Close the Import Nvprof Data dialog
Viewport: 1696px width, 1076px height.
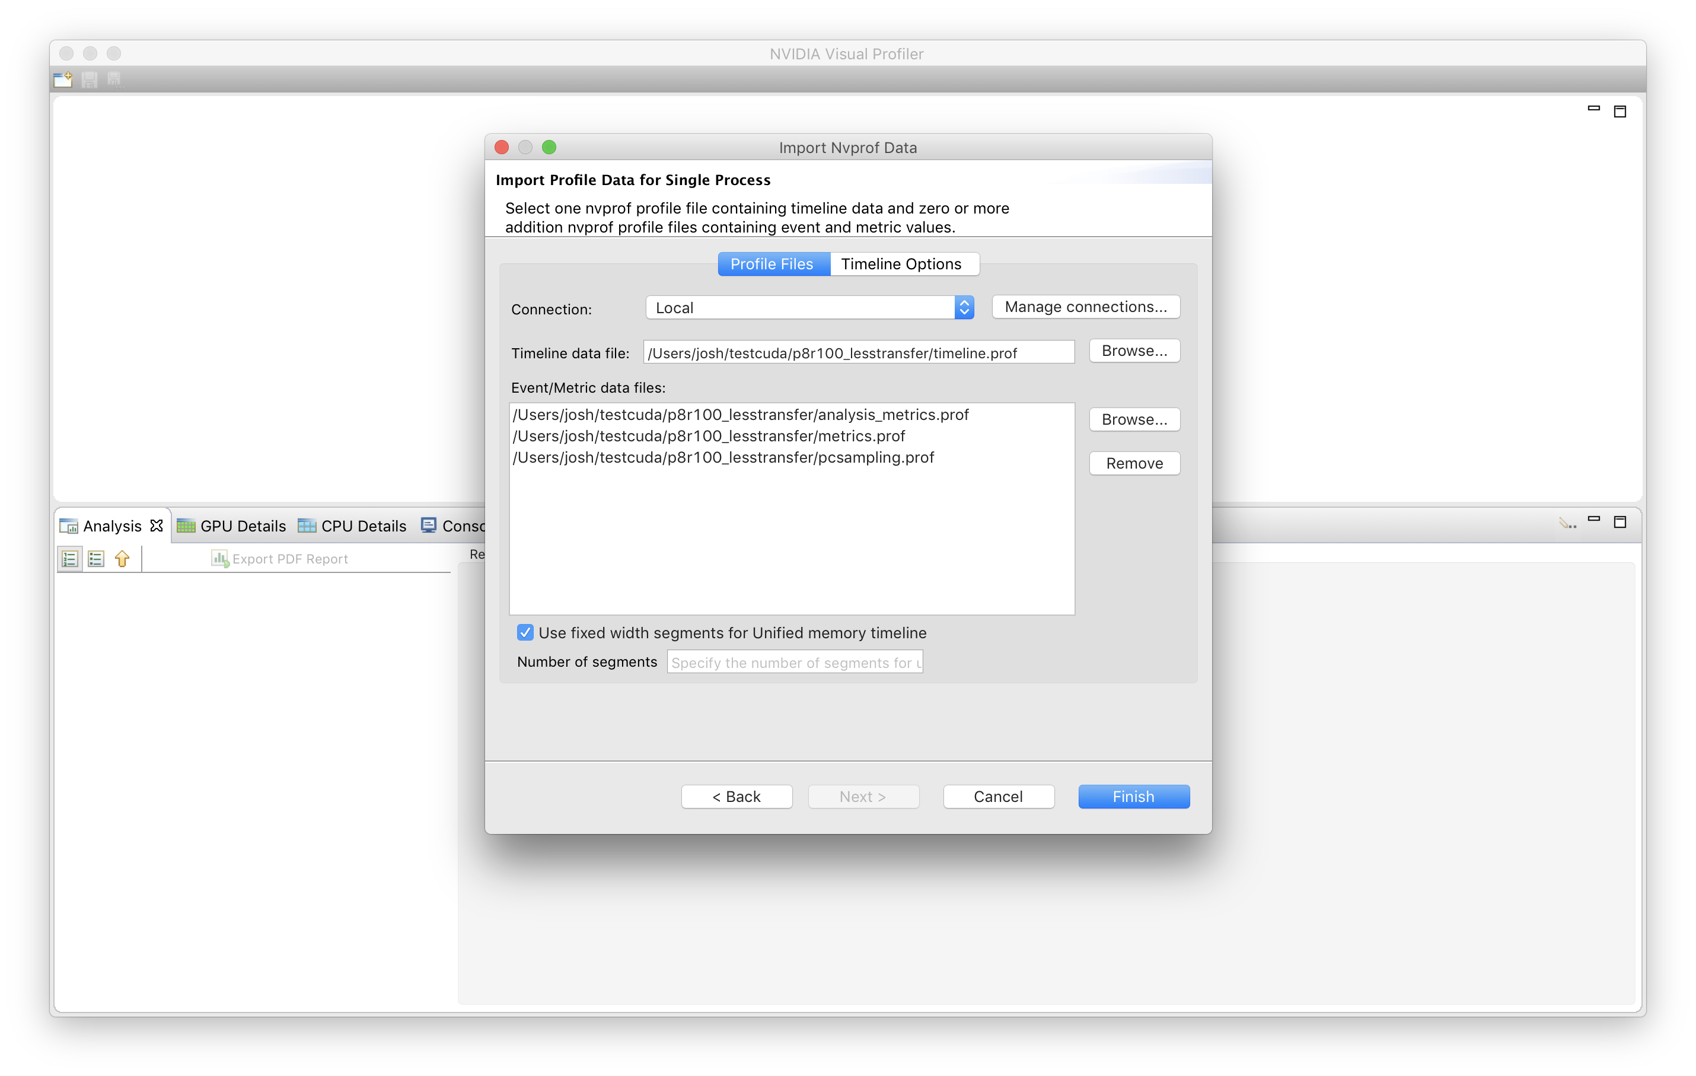[x=502, y=147]
